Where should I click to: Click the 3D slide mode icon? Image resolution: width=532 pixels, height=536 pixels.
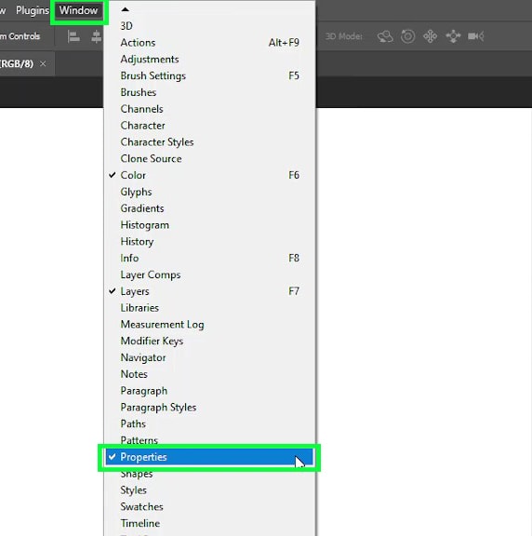click(454, 36)
